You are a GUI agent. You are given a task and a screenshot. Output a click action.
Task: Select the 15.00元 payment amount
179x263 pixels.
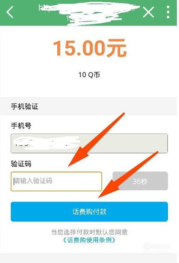(90, 48)
